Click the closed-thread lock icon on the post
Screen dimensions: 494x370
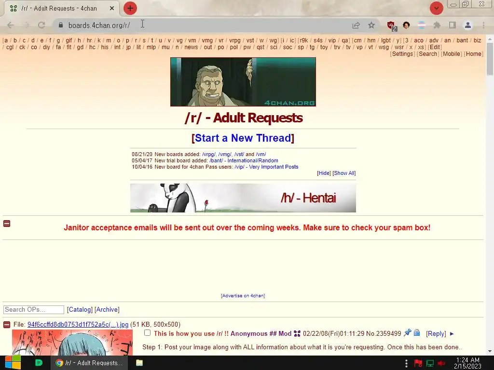point(417,332)
